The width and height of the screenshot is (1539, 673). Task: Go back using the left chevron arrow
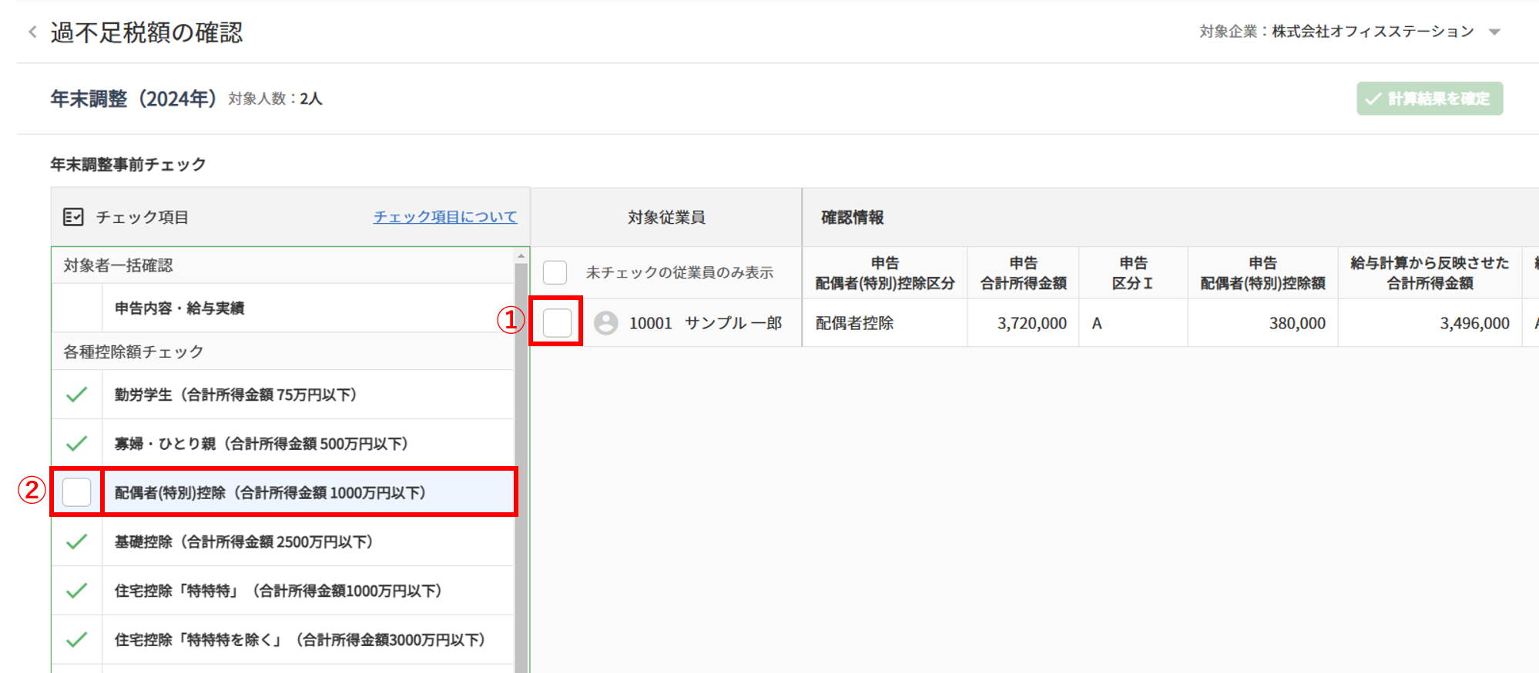[x=32, y=32]
